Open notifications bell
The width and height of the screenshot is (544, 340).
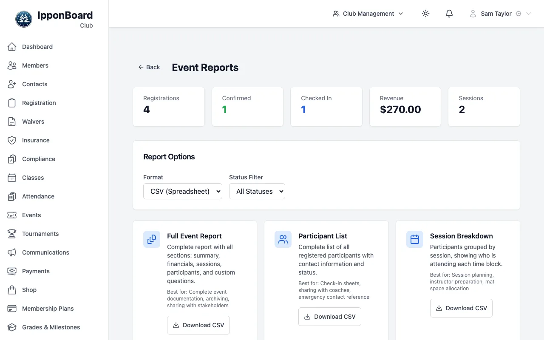coord(449,14)
